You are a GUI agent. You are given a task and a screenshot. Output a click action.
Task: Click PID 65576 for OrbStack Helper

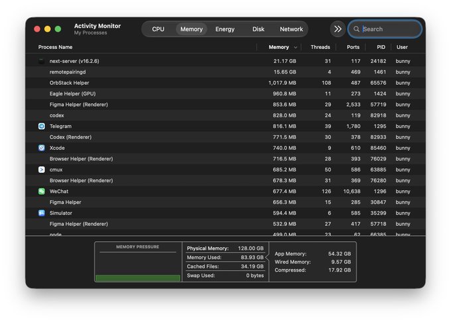(x=378, y=83)
